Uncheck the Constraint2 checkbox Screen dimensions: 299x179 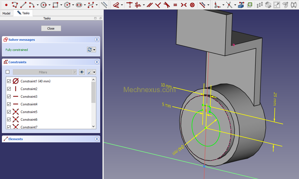9,89
